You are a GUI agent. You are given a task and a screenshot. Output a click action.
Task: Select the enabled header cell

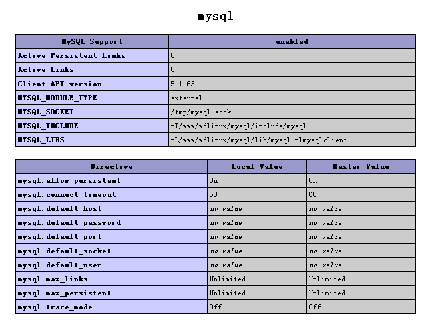(x=292, y=41)
